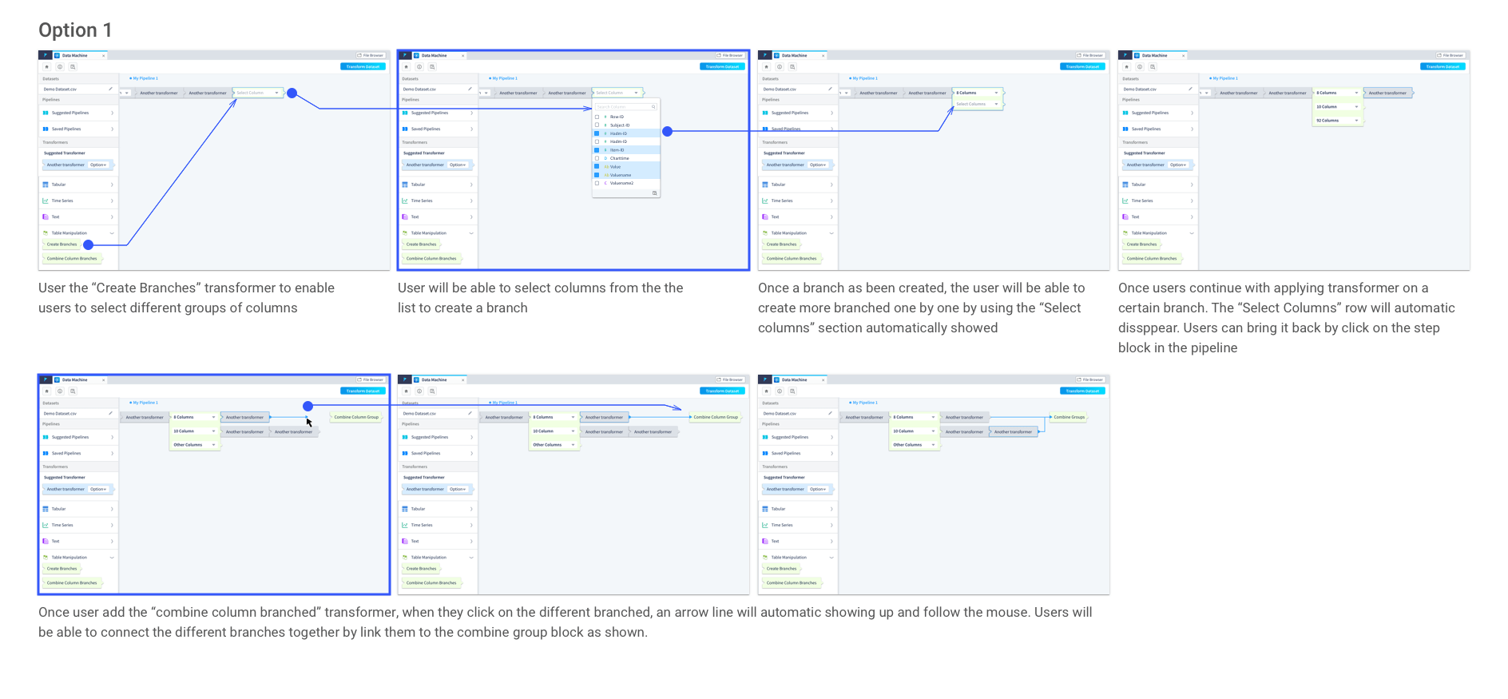Click Combine Column Group block near the mouse cursor
Image resolution: width=1508 pixels, height=699 pixels.
click(356, 417)
